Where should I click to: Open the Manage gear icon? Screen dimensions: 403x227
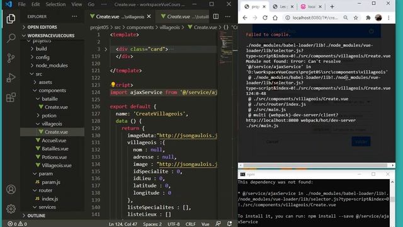[11, 209]
